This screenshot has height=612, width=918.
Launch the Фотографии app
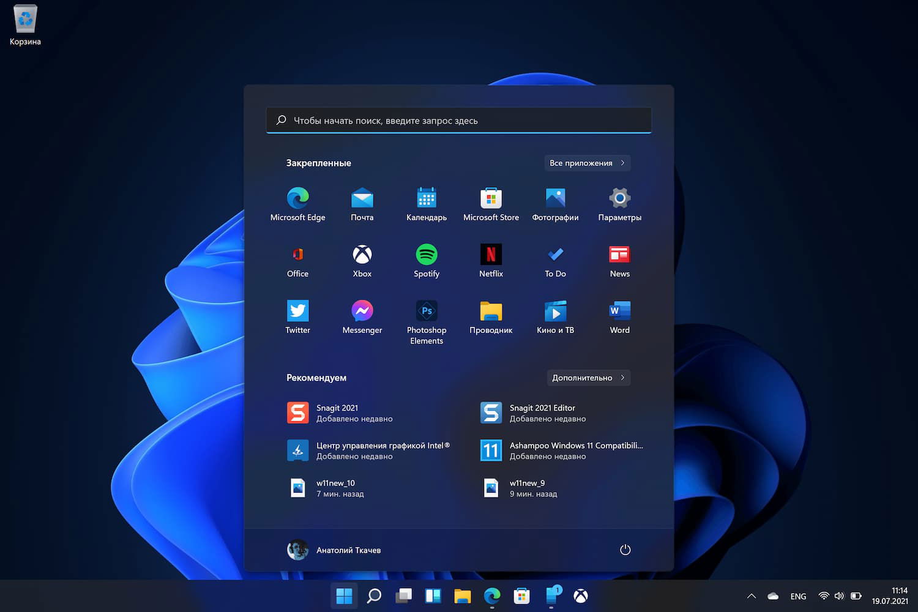coord(555,205)
